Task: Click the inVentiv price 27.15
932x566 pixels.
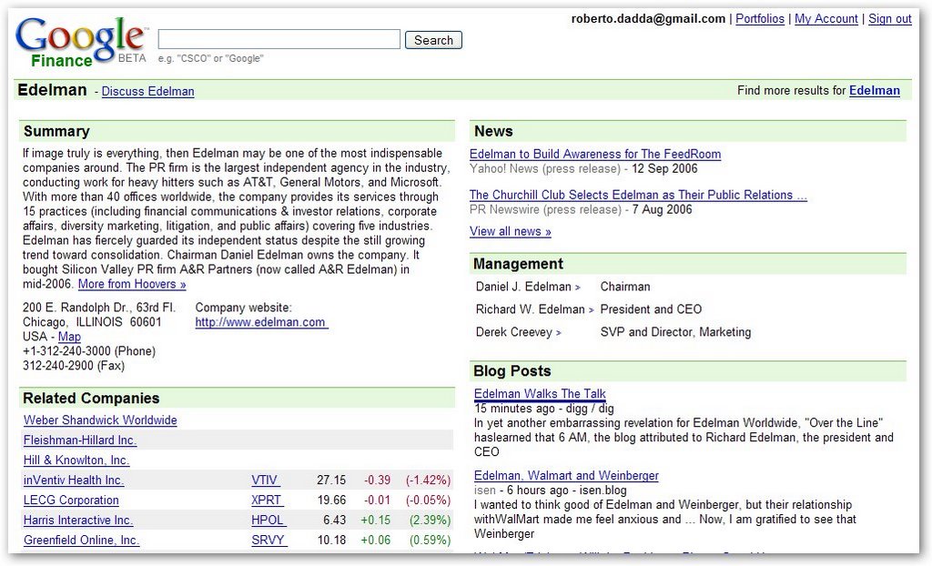Action: (x=331, y=480)
